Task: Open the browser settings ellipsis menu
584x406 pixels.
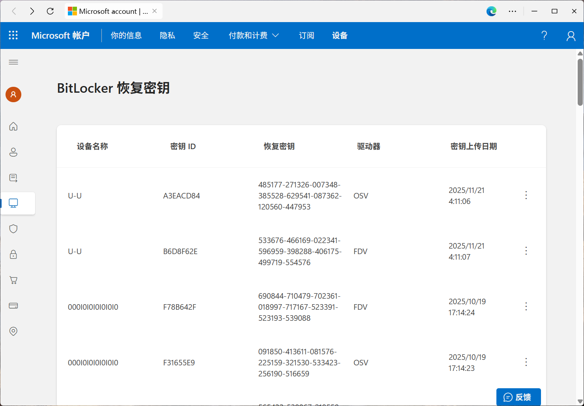Action: [512, 11]
